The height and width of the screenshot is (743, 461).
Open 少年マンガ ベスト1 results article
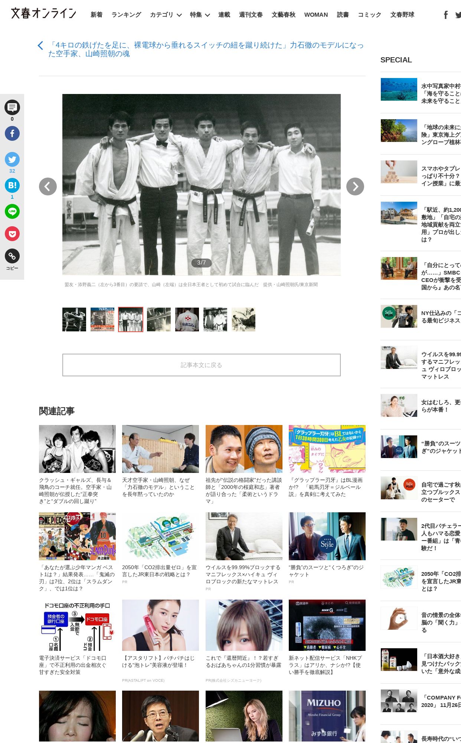[77, 552]
